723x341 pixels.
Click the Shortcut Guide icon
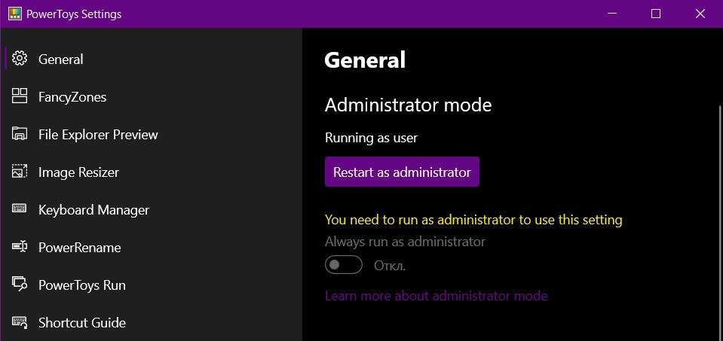pyautogui.click(x=20, y=322)
